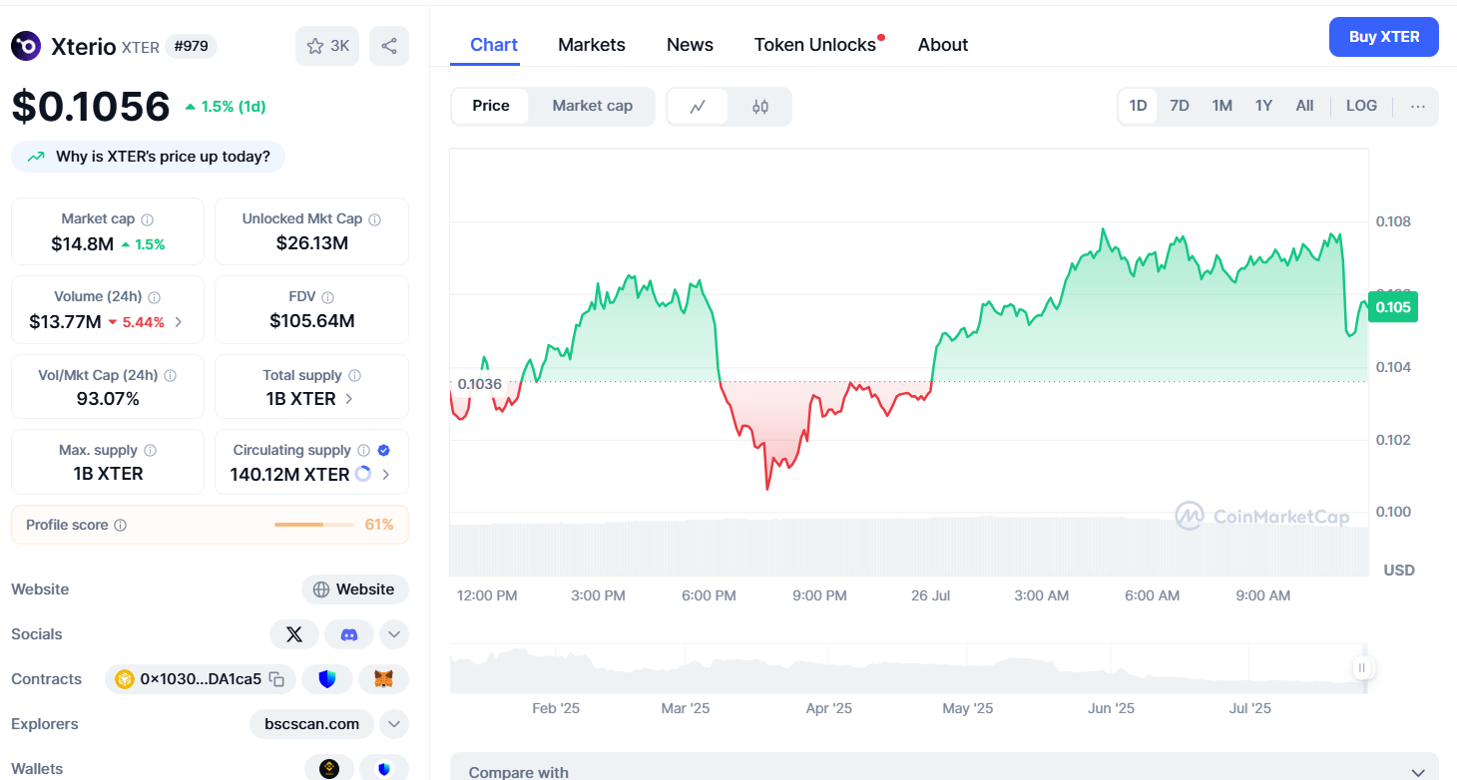The height and width of the screenshot is (780, 1457).
Task: Click the Market cap info icon
Action: [x=148, y=219]
